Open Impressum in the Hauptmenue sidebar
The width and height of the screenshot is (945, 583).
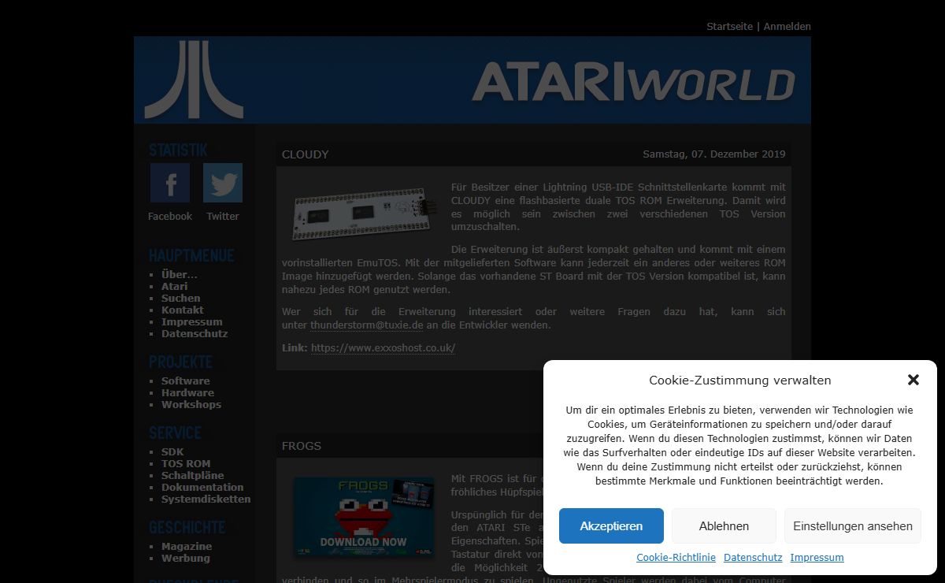coord(192,321)
